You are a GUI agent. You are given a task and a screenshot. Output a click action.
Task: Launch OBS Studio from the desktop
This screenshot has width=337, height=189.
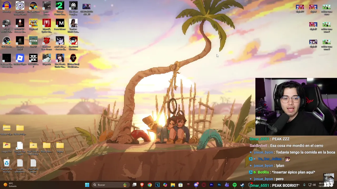[x=7, y=42]
